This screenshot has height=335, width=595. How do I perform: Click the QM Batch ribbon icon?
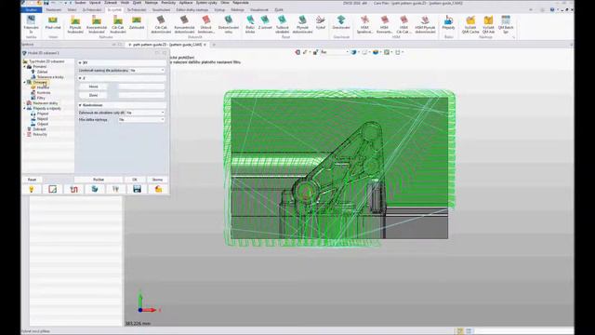(x=506, y=25)
